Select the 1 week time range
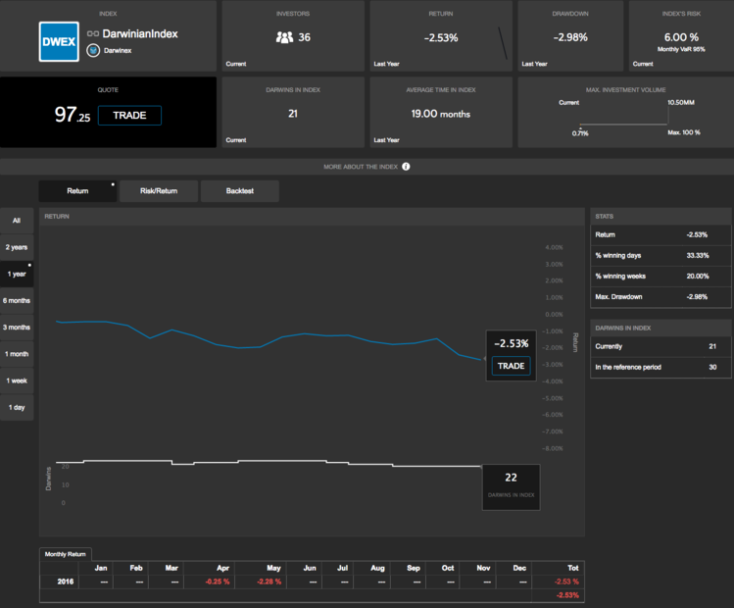Viewport: 734px width, 608px height. (17, 380)
